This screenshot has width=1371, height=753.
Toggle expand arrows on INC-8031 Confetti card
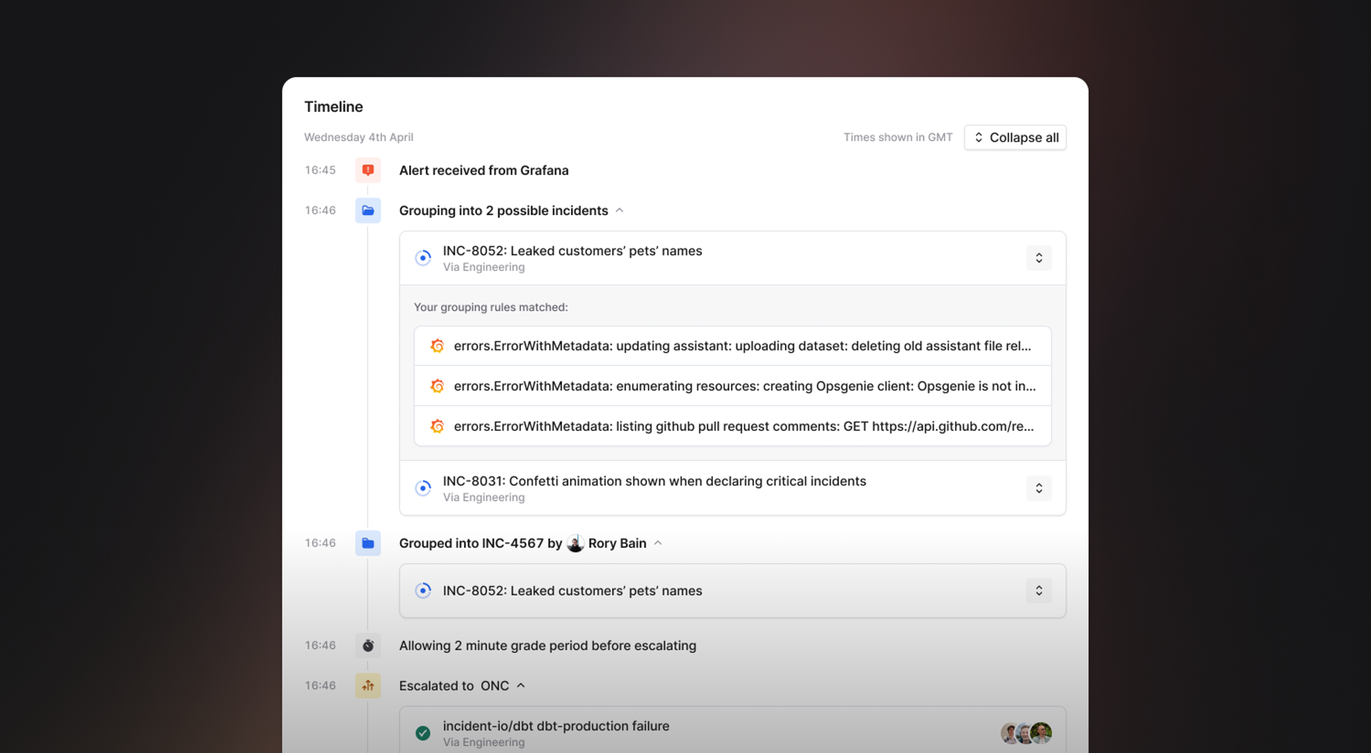pyautogui.click(x=1039, y=488)
